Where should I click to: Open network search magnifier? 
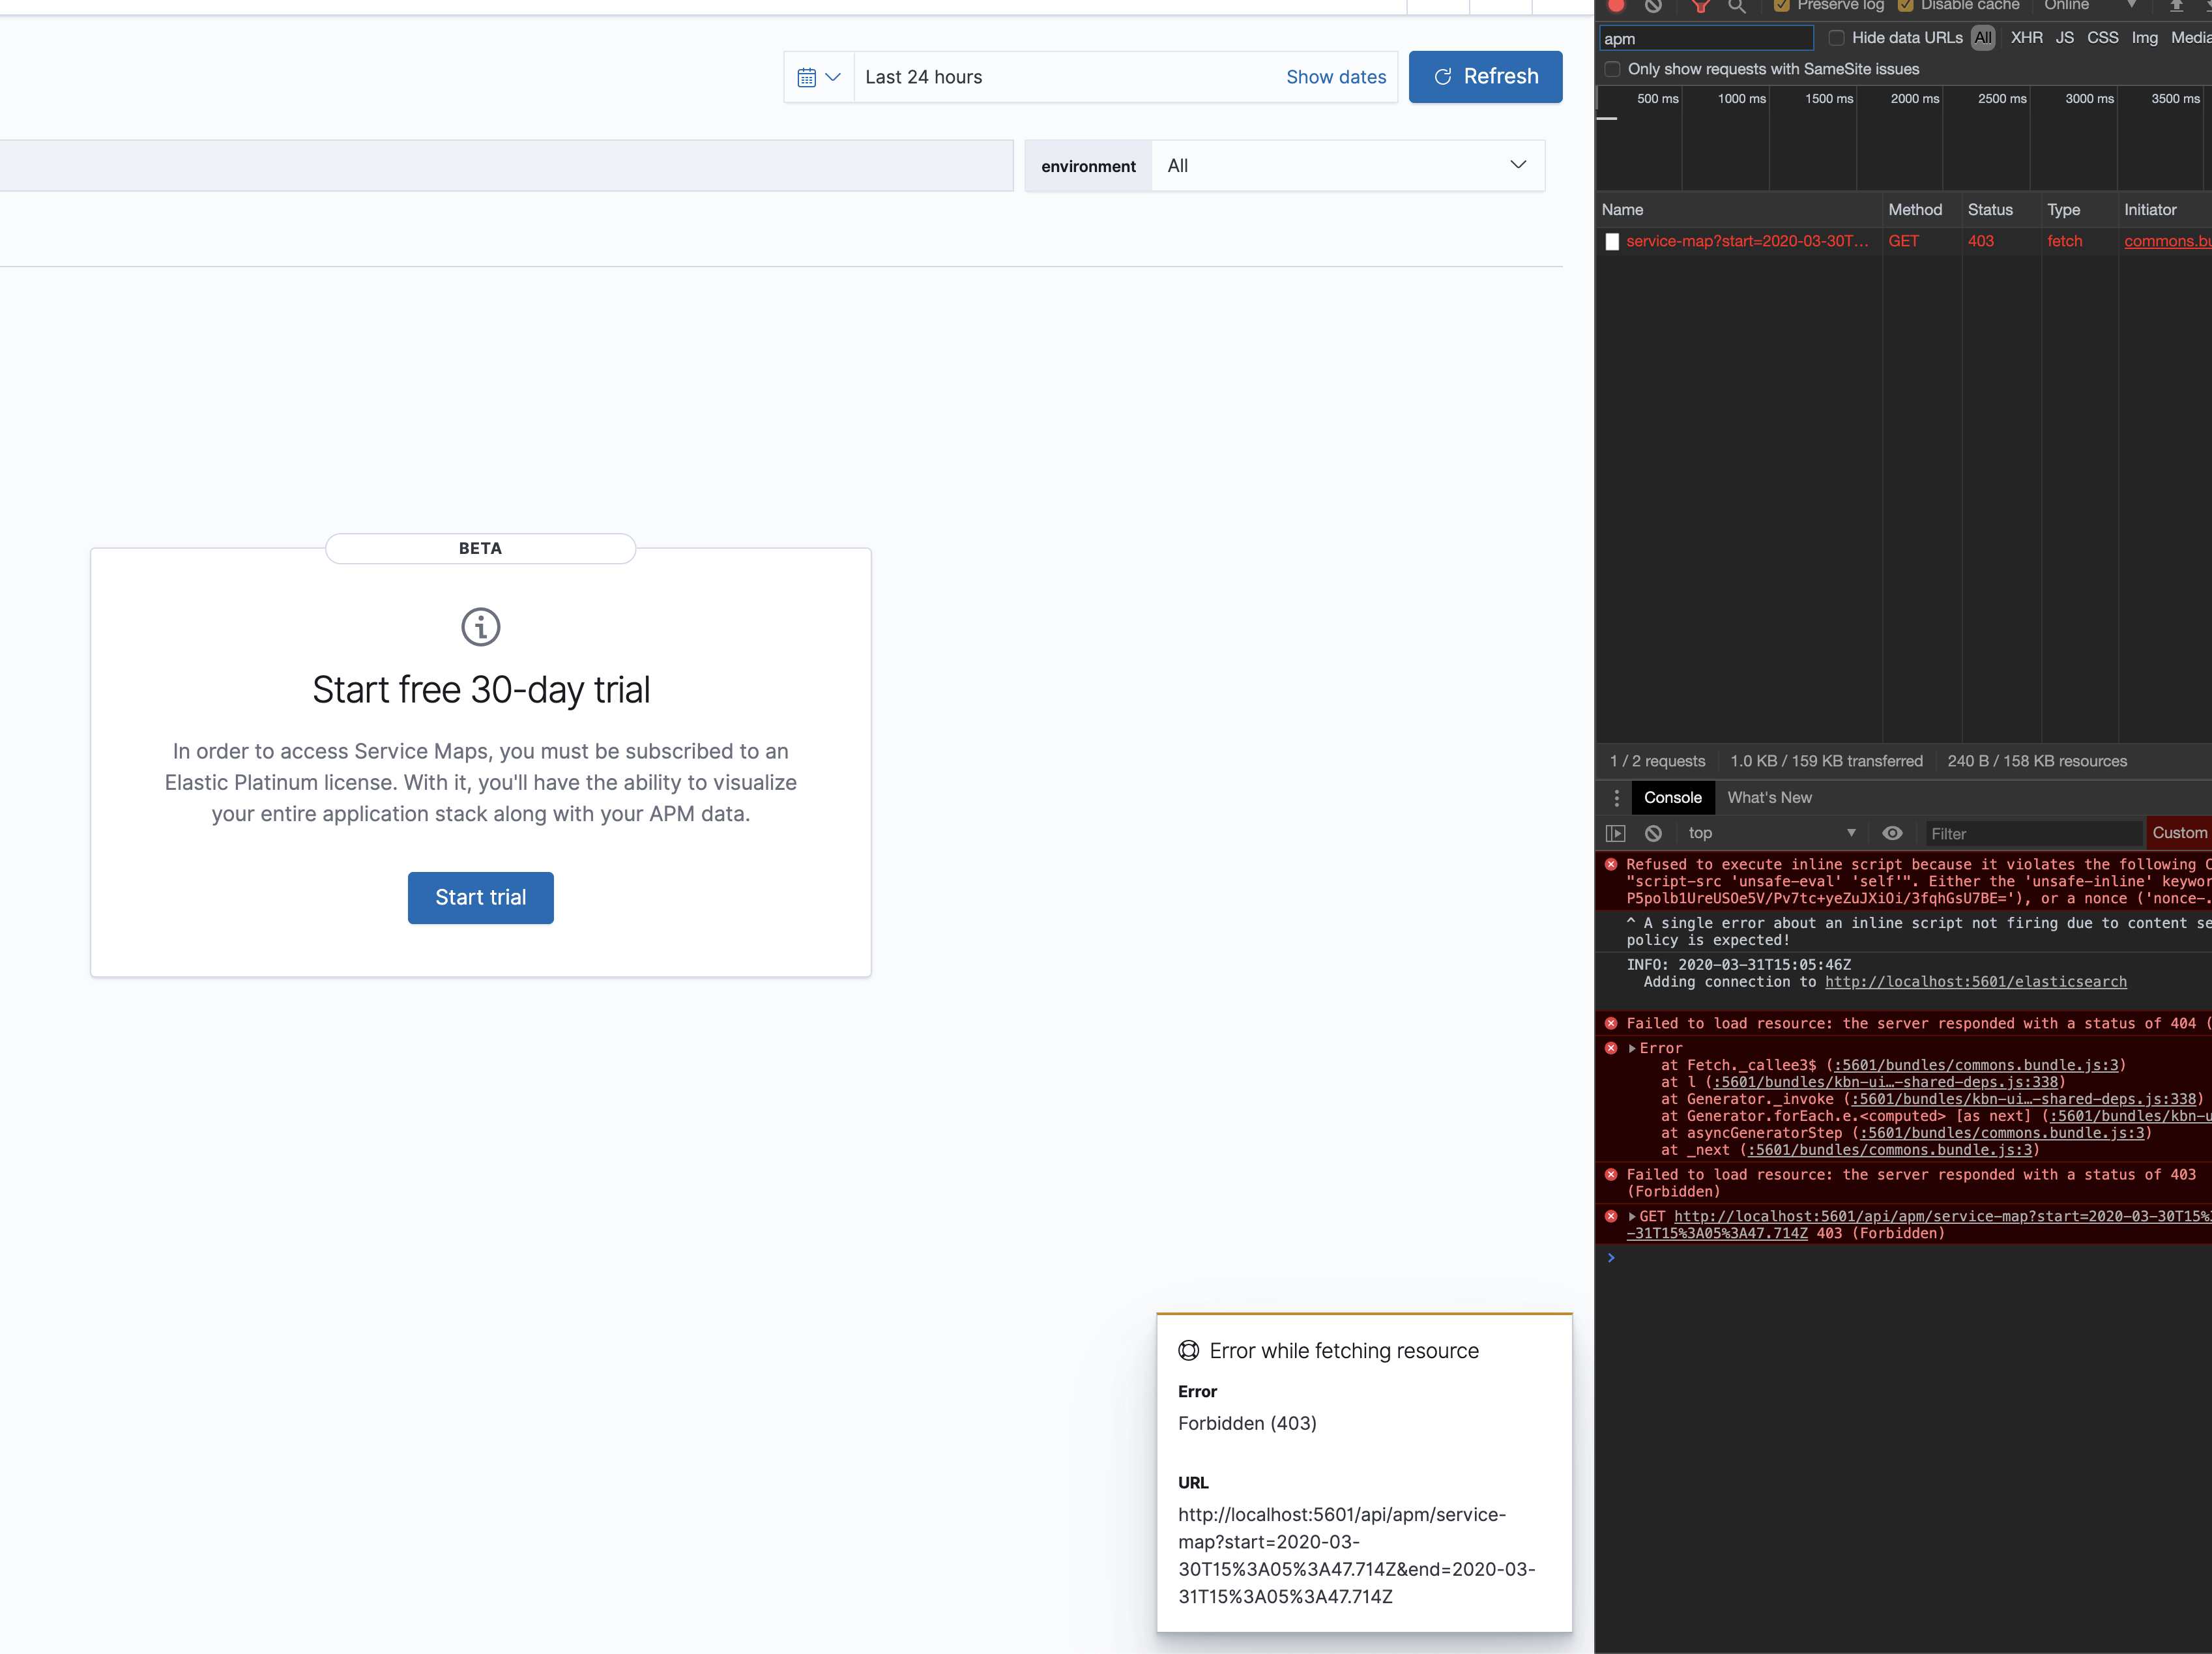1737,6
